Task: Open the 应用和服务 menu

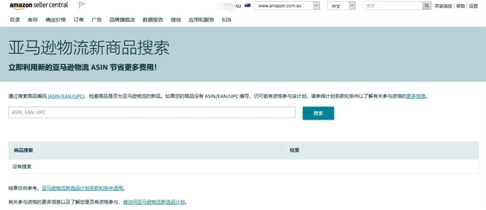Action: [201, 20]
